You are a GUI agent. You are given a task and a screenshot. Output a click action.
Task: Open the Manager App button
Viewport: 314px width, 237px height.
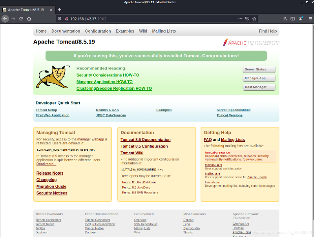[259, 78]
